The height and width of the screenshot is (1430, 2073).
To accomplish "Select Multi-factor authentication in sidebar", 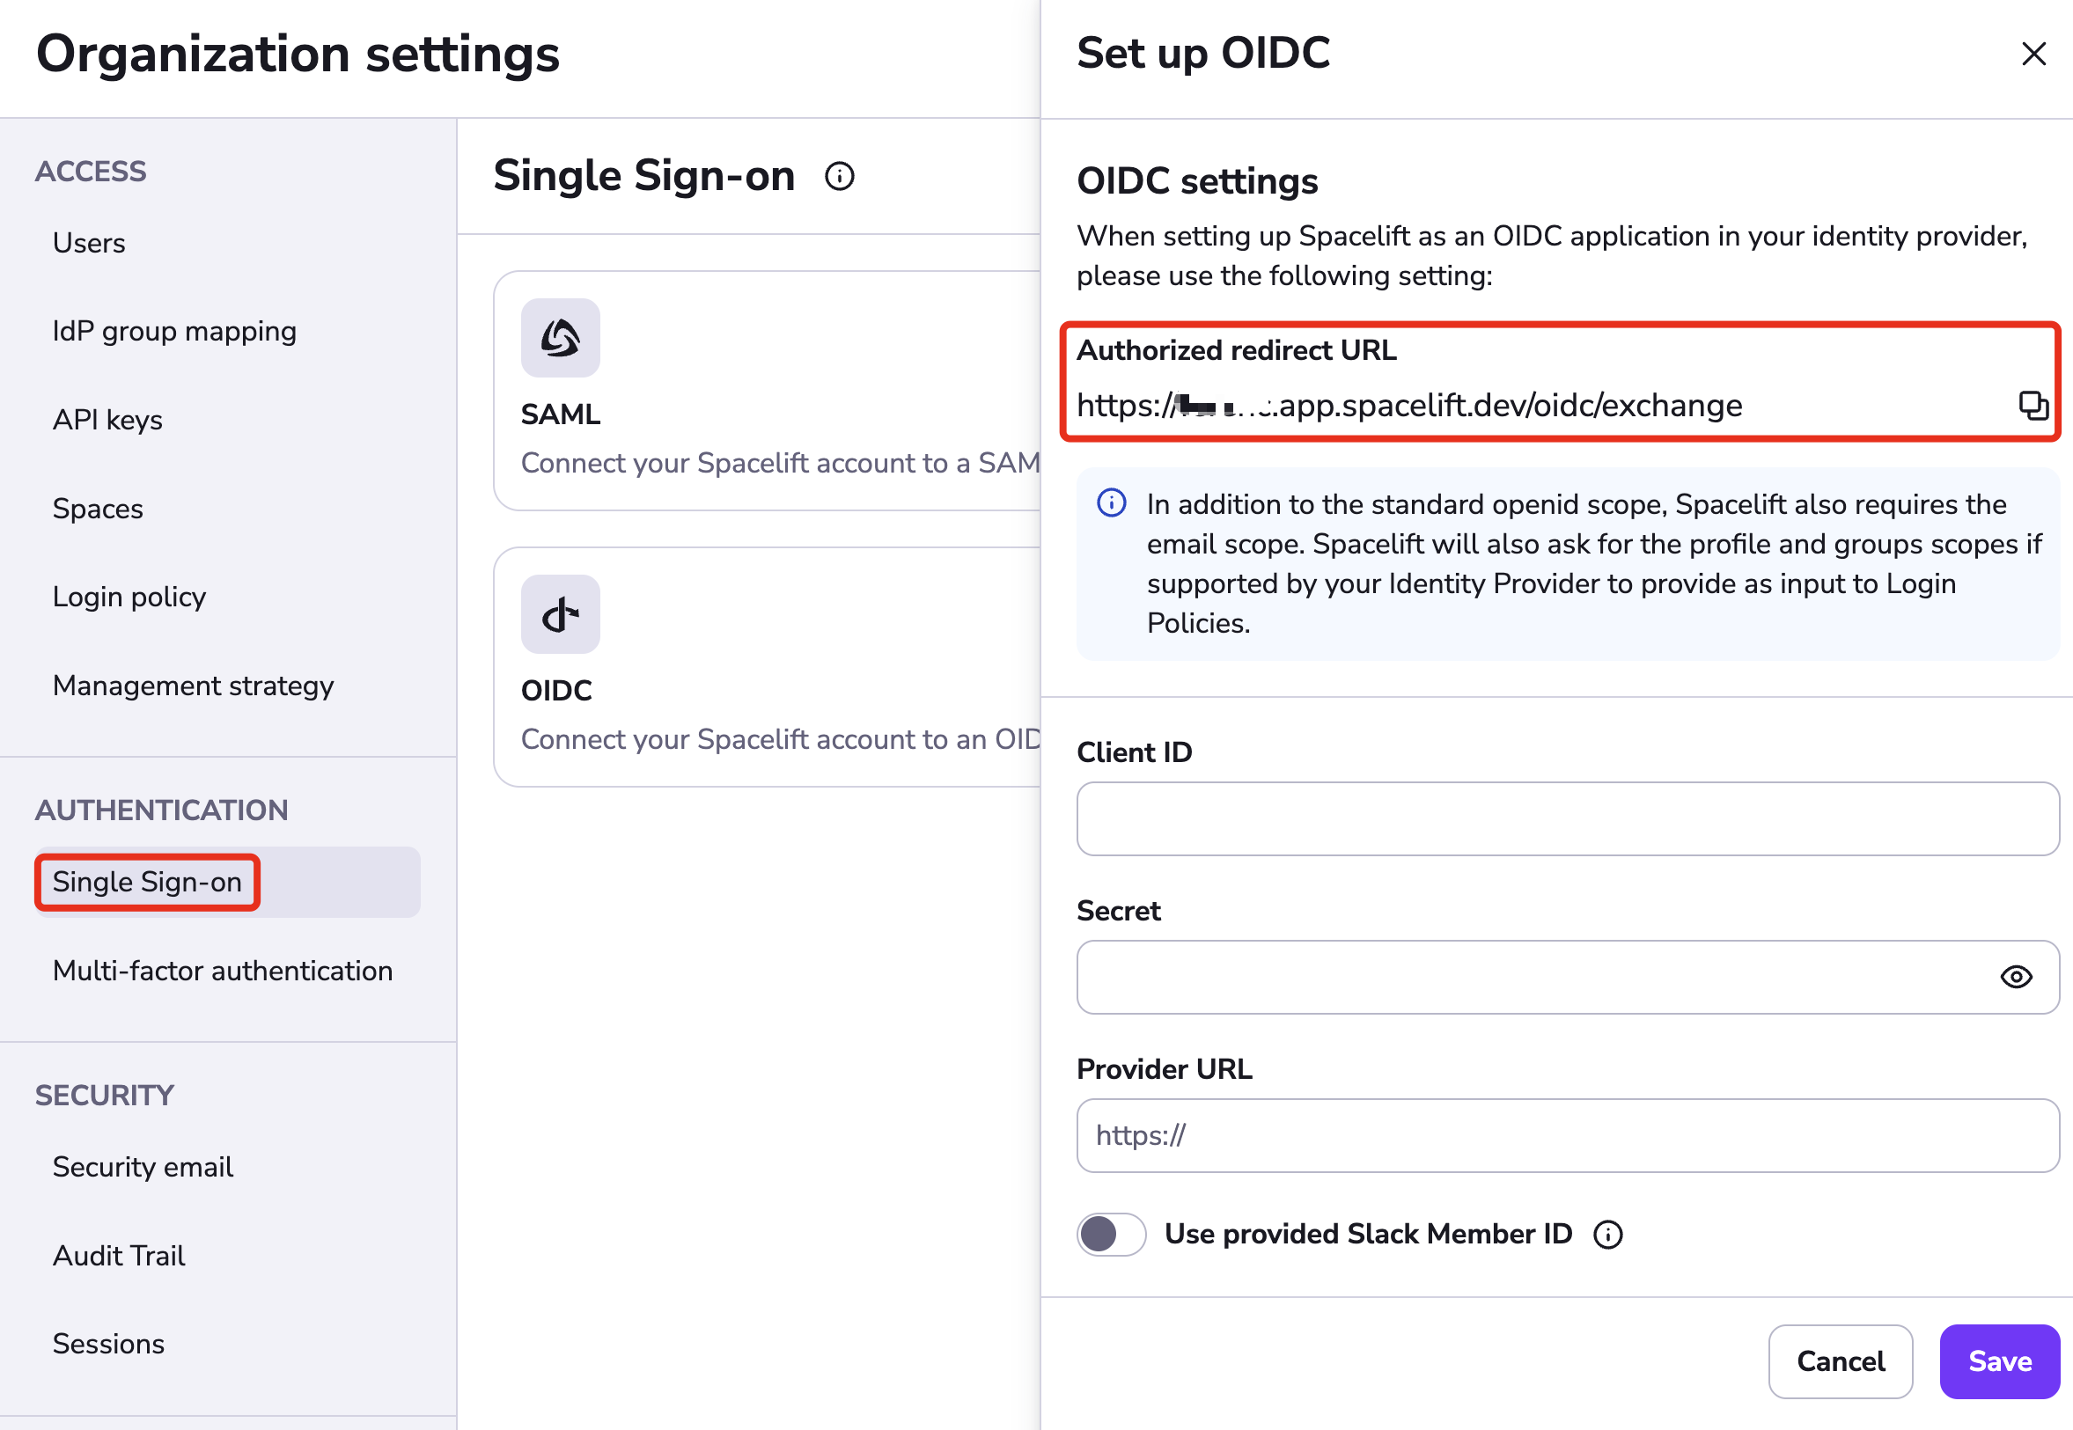I will tap(223, 971).
